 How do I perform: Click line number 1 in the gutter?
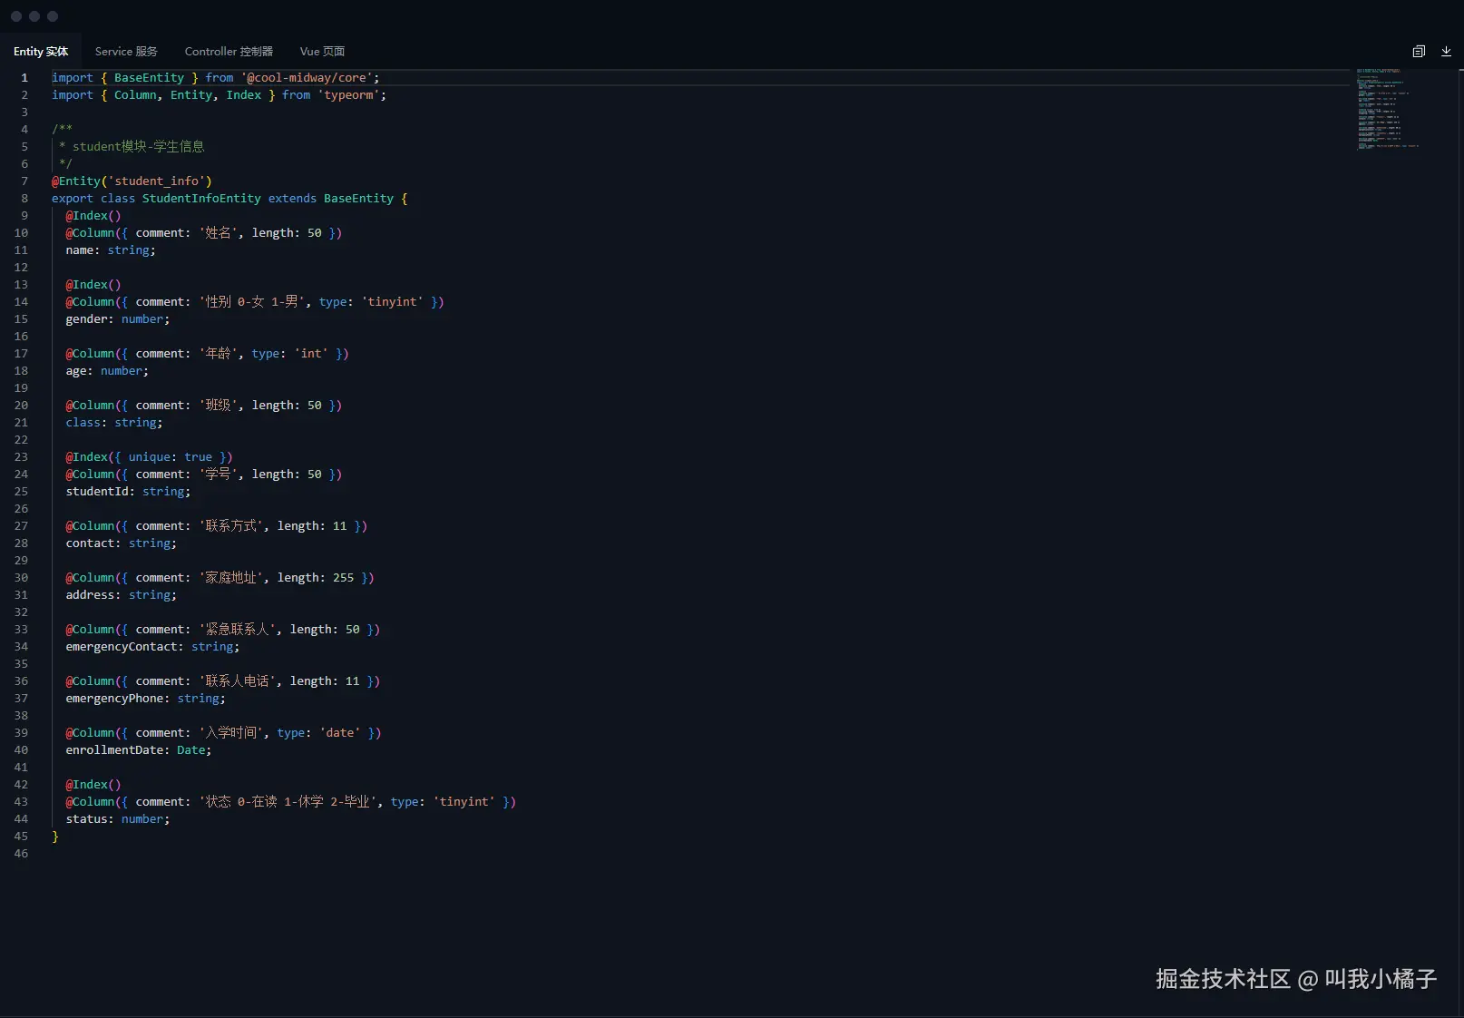24,78
